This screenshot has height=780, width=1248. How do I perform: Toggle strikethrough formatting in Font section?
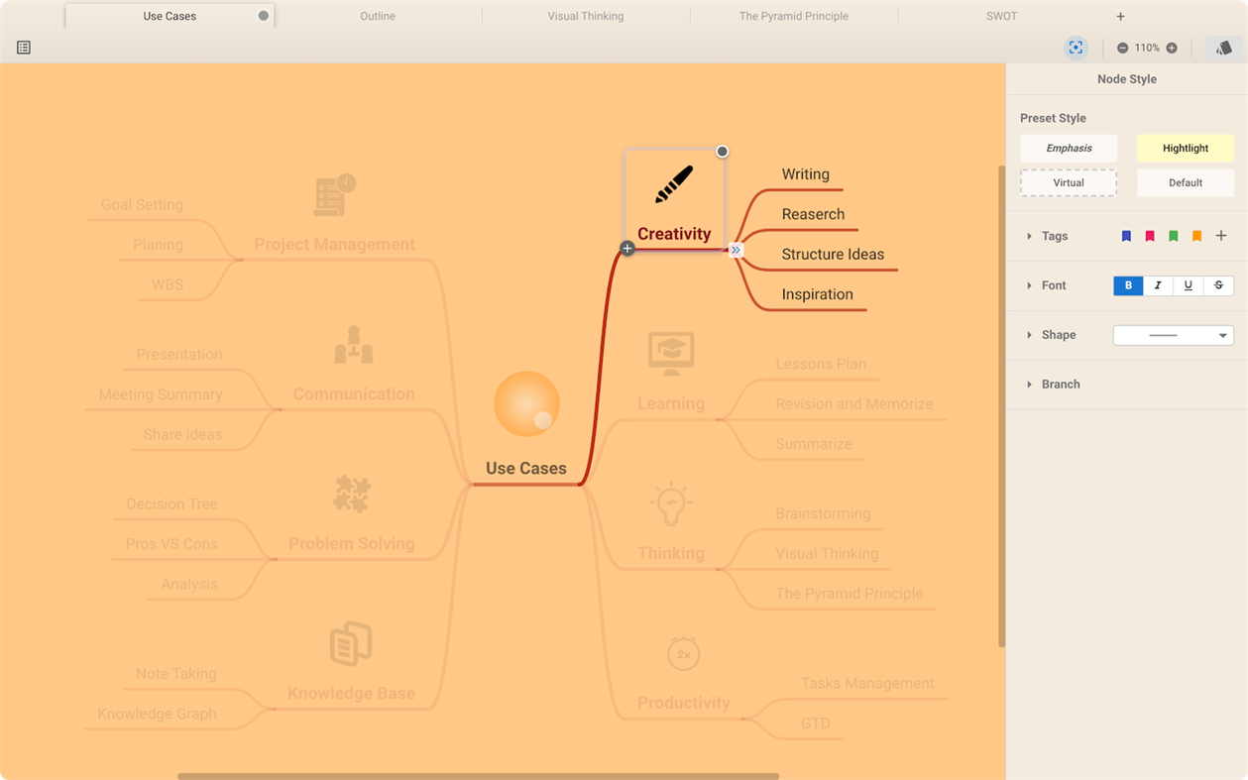pos(1218,285)
